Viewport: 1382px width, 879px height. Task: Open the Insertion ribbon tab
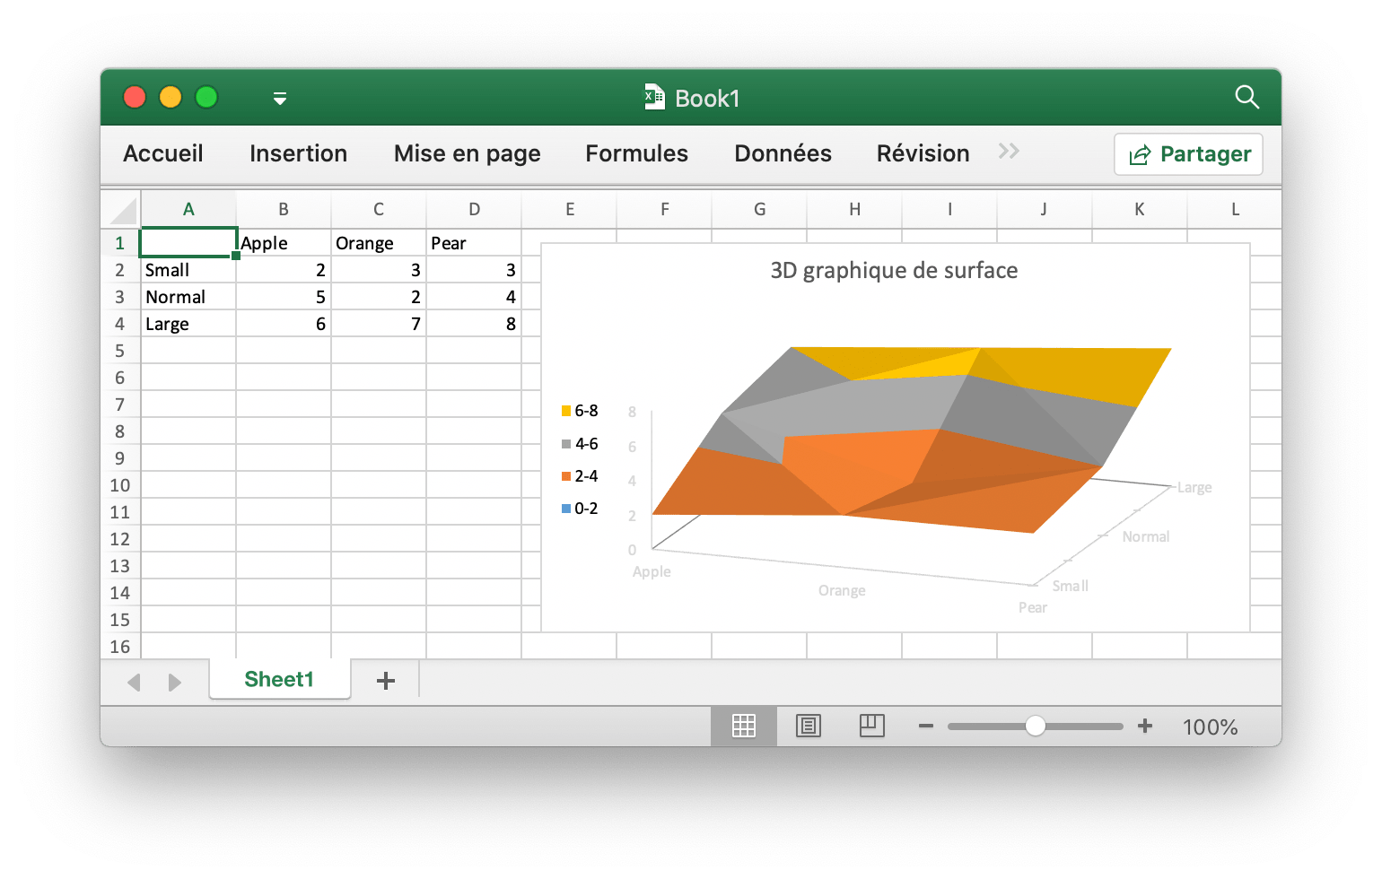coord(298,153)
